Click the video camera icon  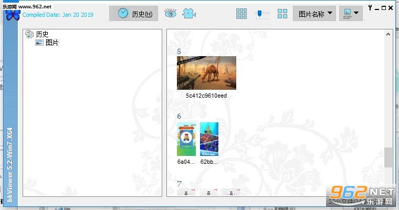189,13
